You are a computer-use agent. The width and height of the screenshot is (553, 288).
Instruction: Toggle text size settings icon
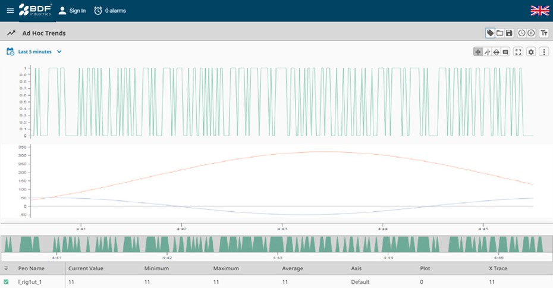click(x=543, y=33)
